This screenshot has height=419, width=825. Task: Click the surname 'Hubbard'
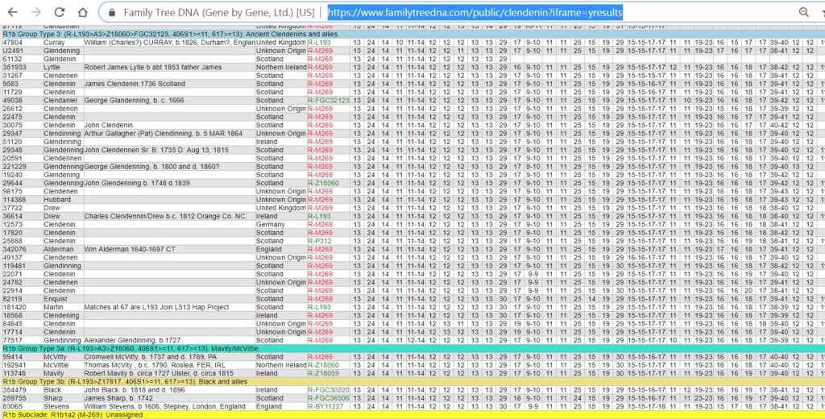pos(57,200)
